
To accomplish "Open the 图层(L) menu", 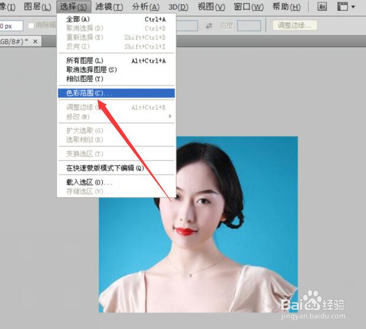I will [x=37, y=7].
